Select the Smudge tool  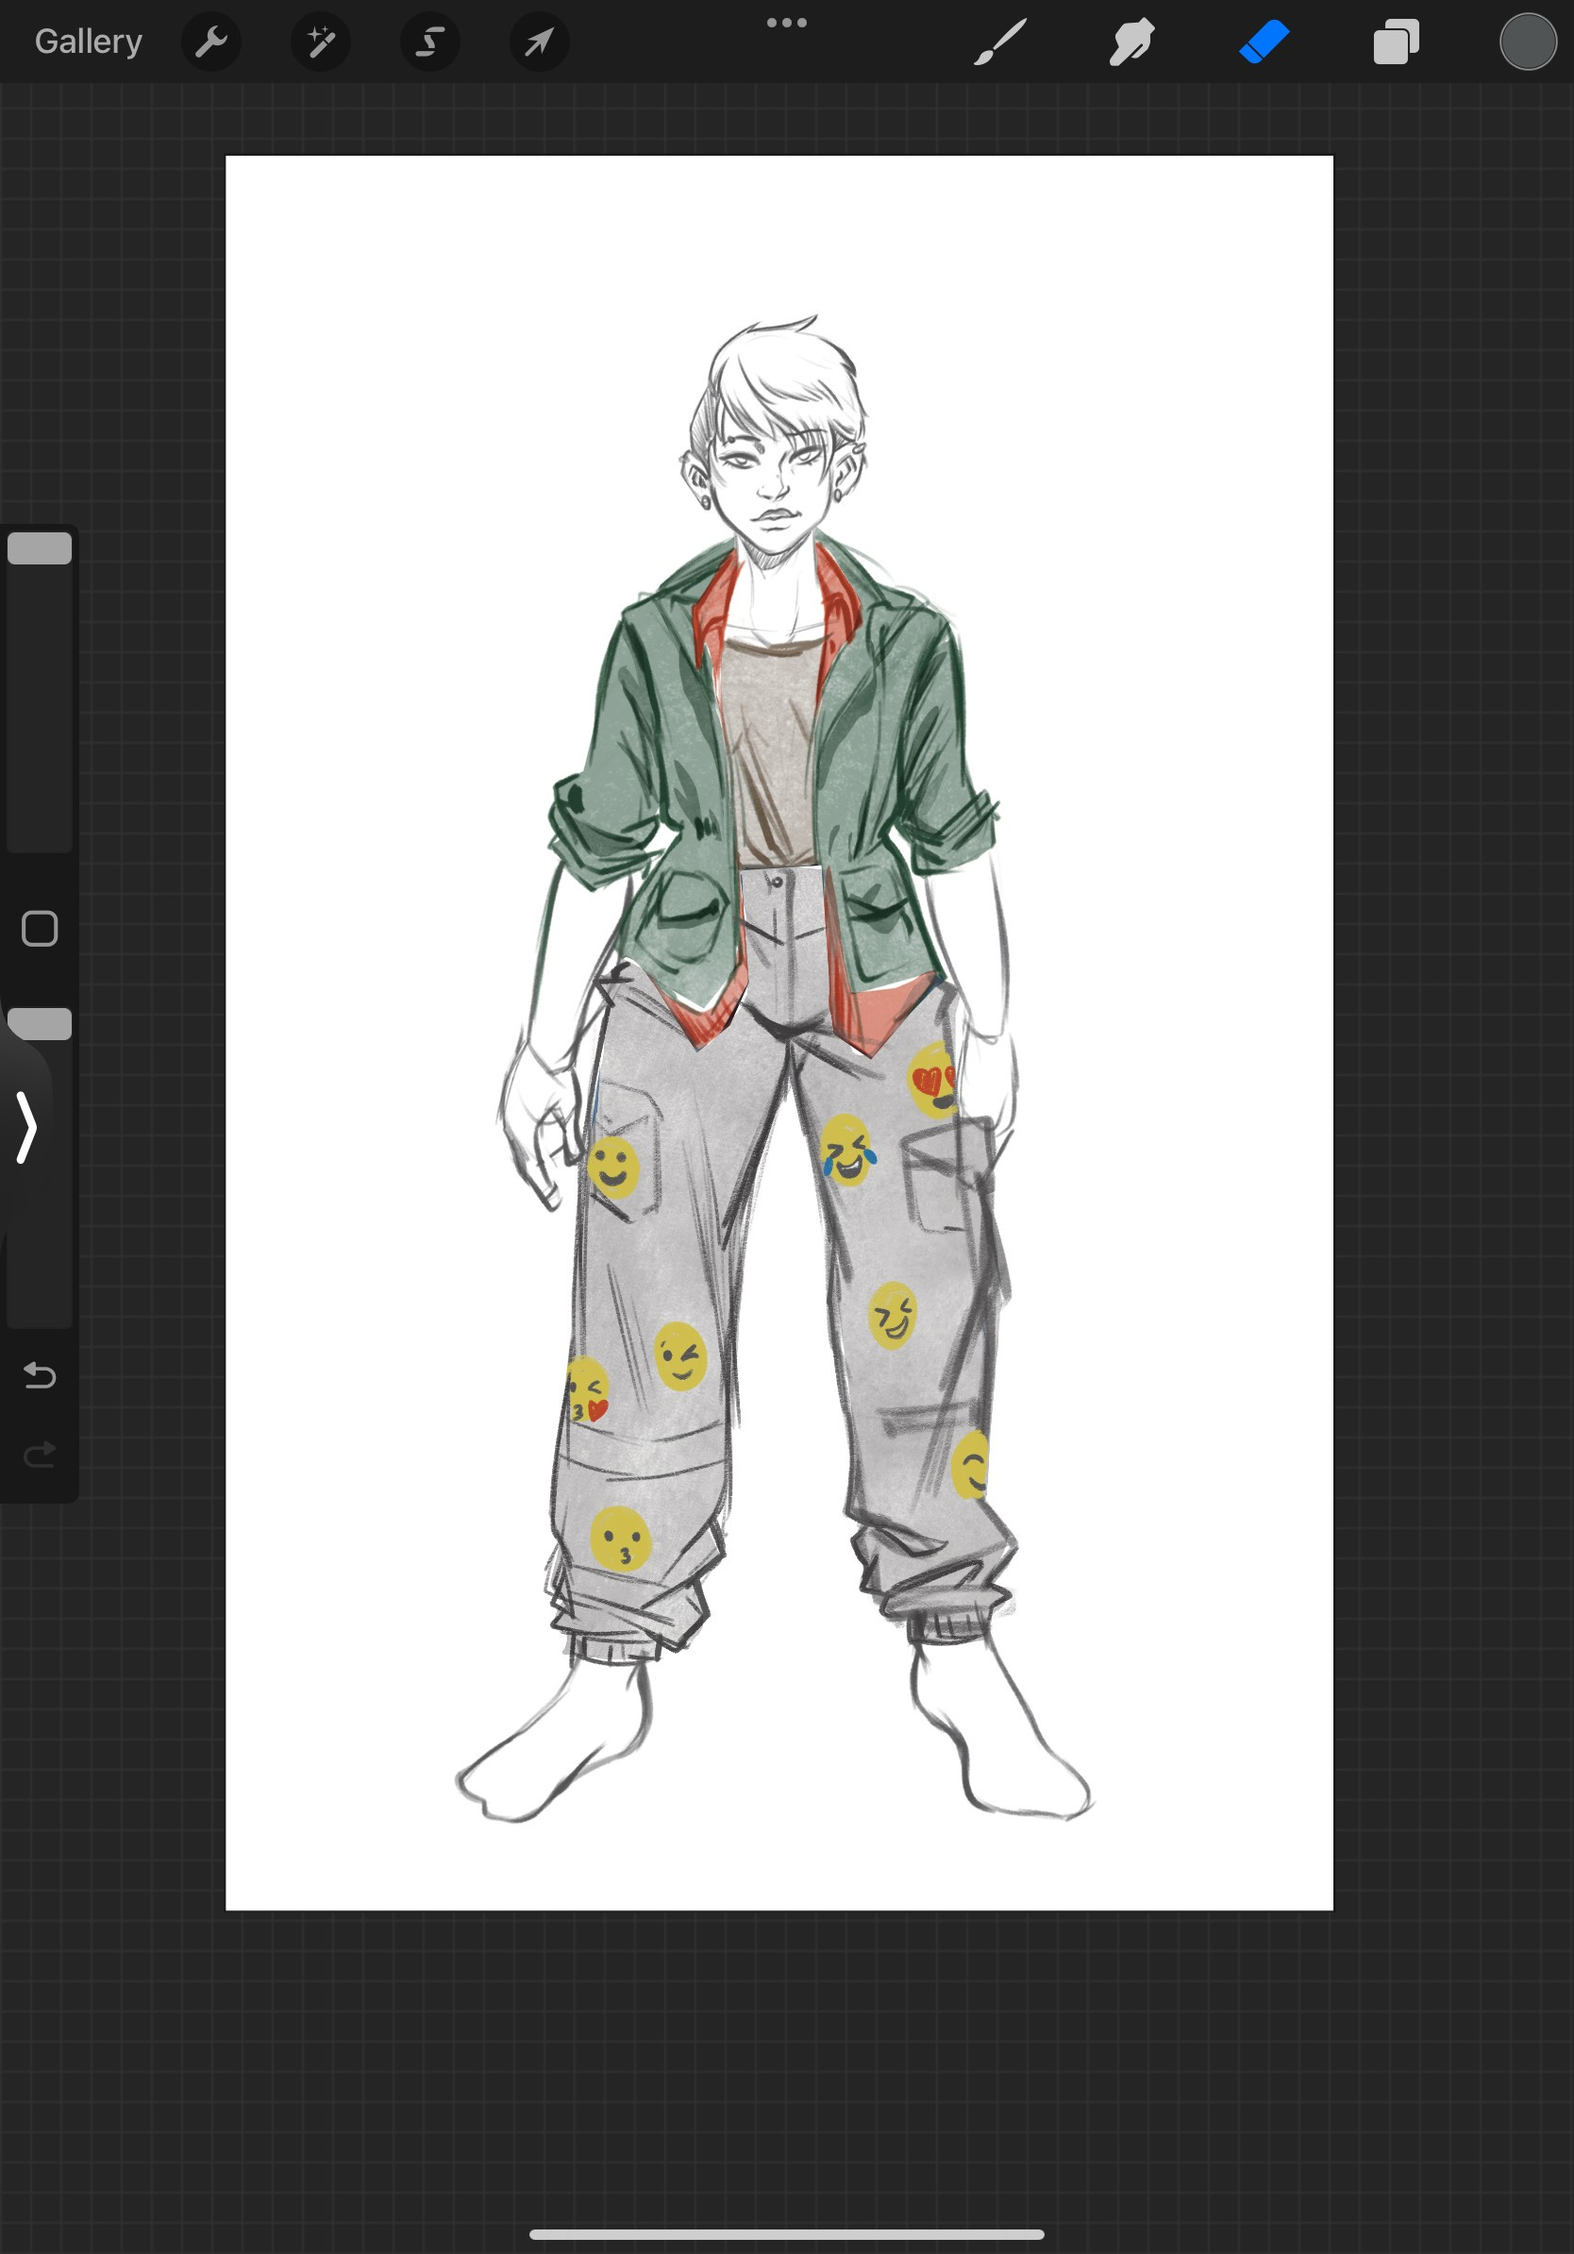coord(1131,42)
